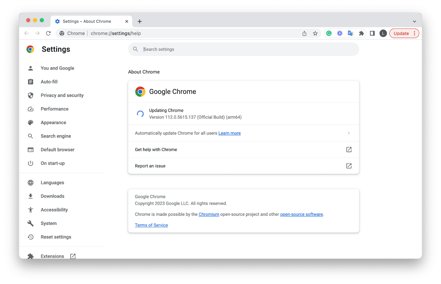Click the Extensions puzzle piece icon in toolbar

click(361, 33)
